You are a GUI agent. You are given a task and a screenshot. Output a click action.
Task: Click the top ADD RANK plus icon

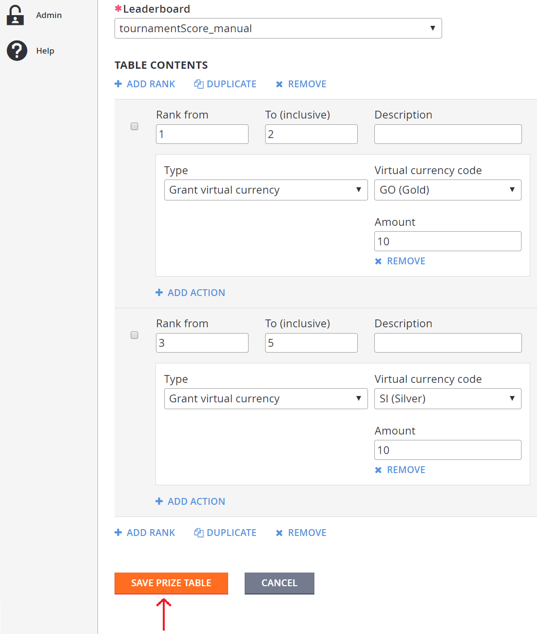tap(118, 84)
